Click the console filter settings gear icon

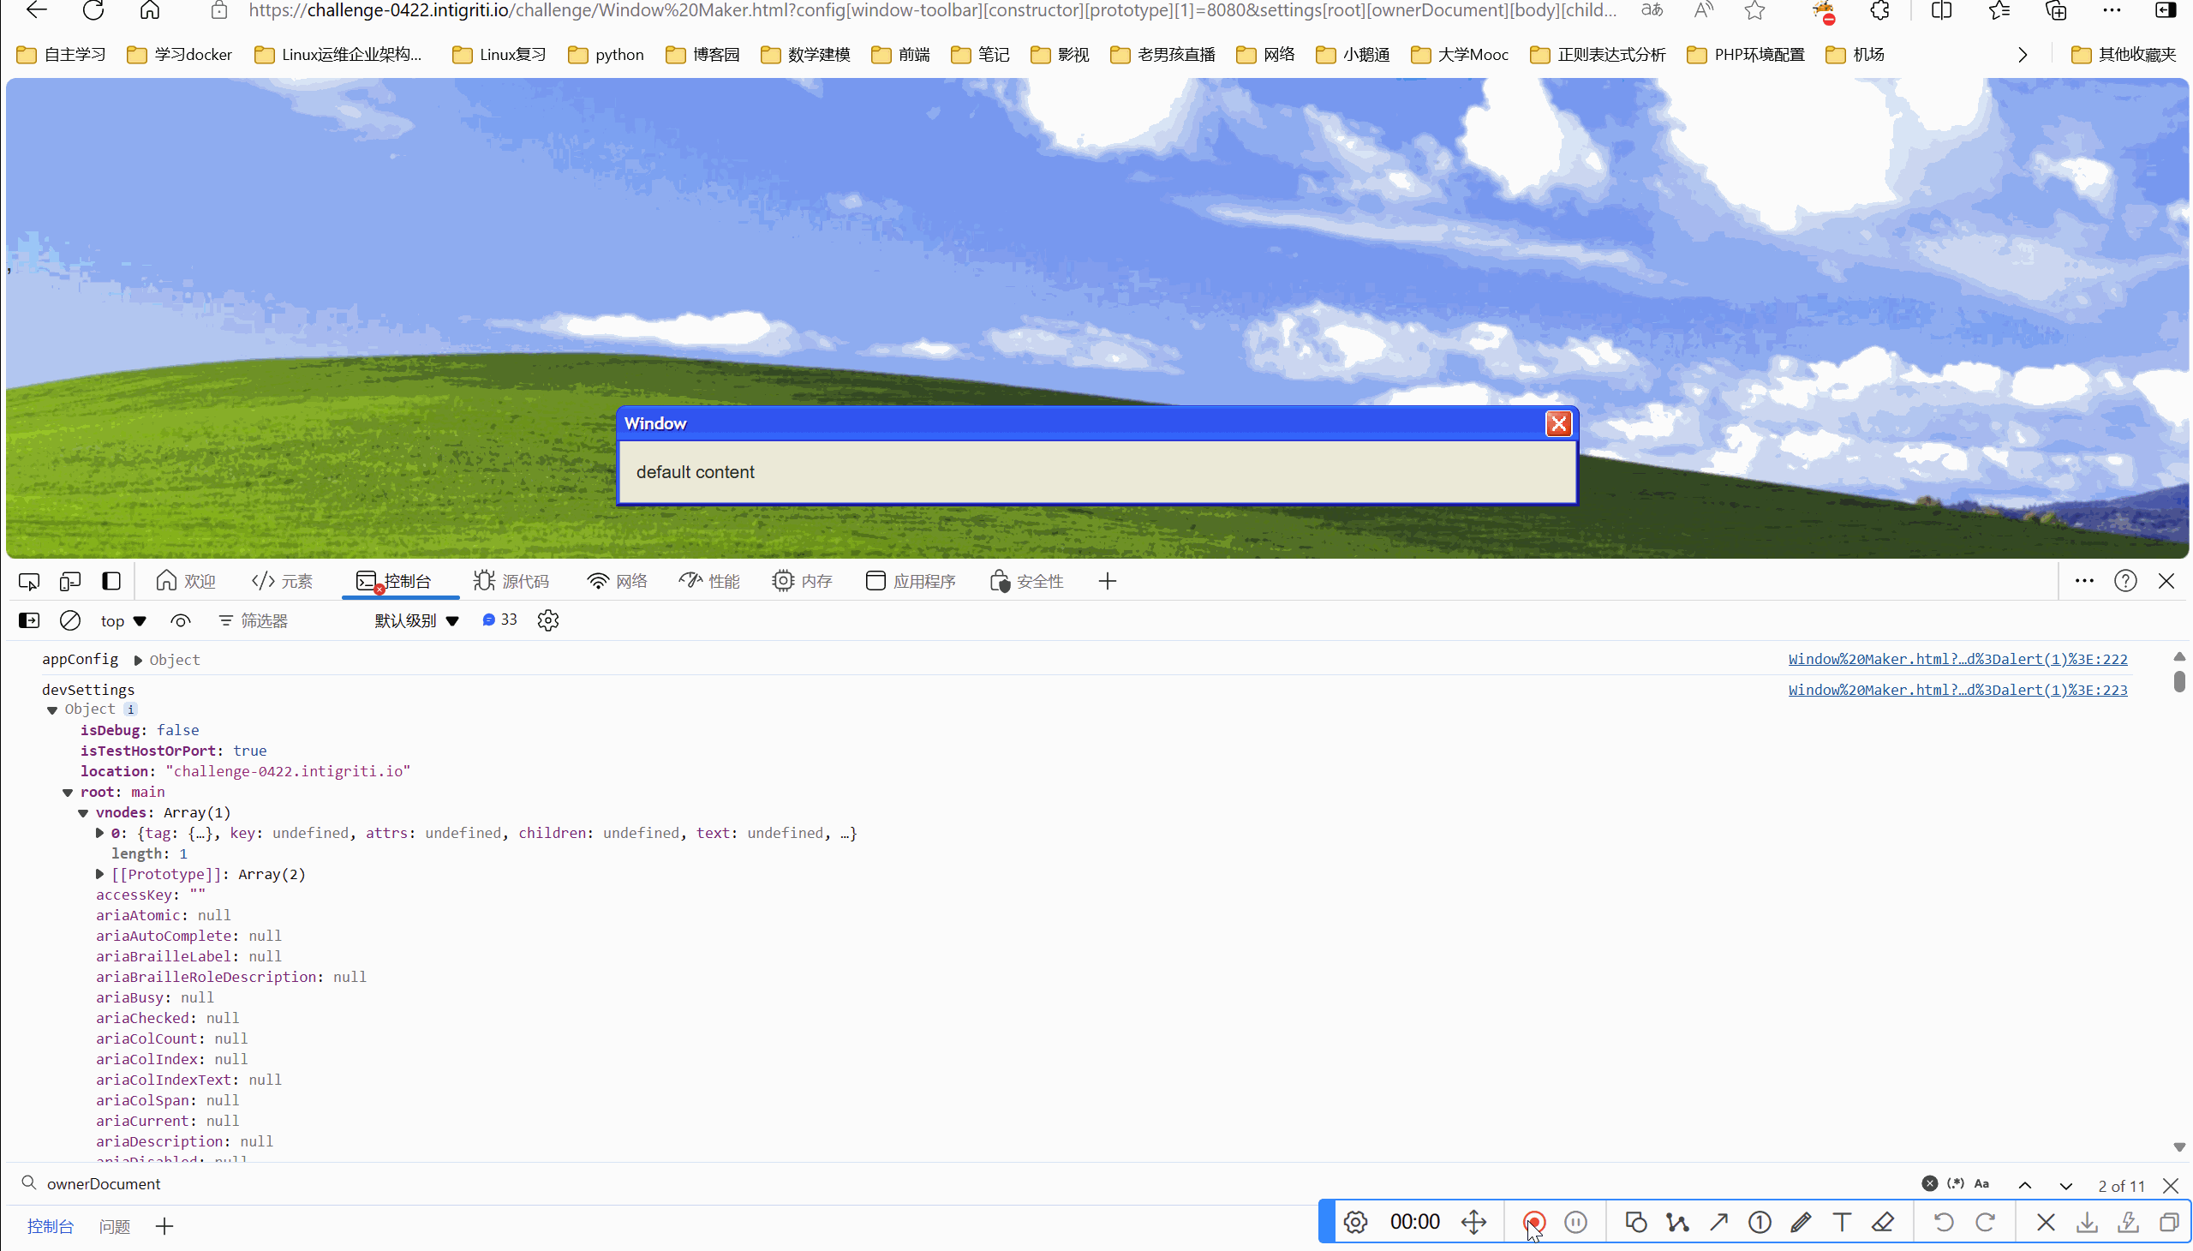click(x=548, y=620)
